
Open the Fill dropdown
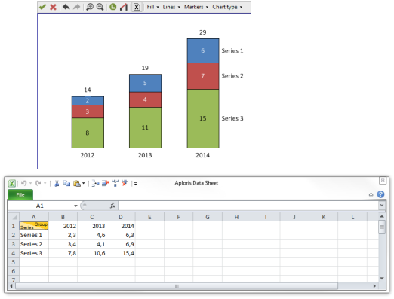(x=153, y=7)
